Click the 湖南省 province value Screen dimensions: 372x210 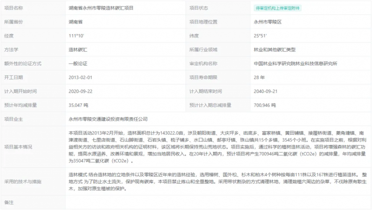(76, 22)
